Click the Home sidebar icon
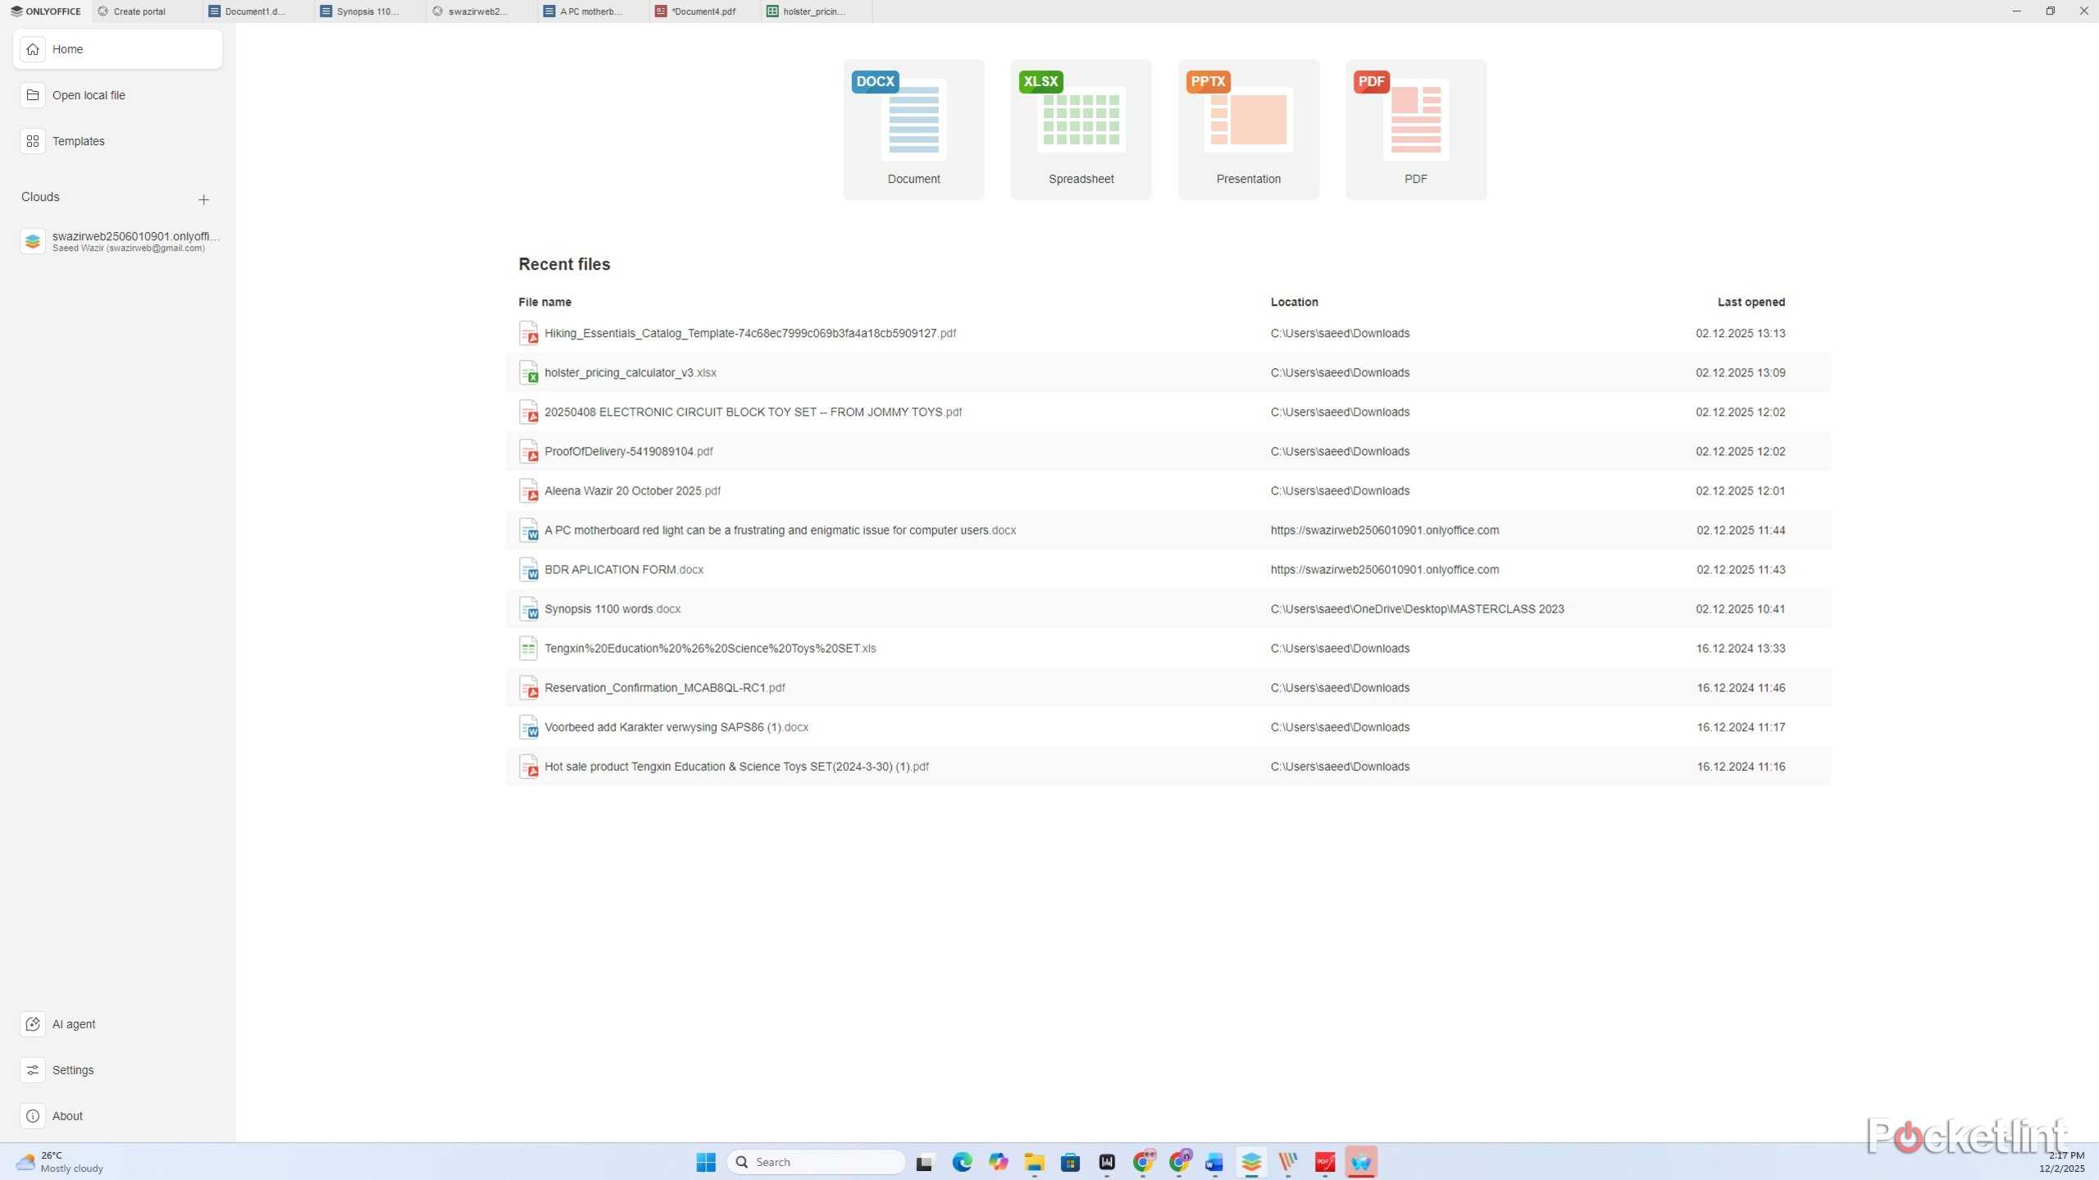The width and height of the screenshot is (2099, 1180). 33,49
